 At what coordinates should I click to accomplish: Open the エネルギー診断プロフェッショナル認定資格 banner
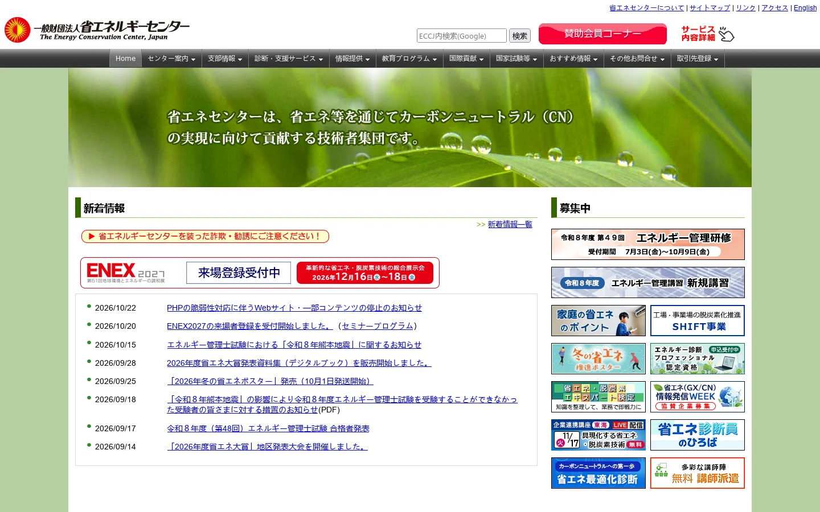coord(698,358)
